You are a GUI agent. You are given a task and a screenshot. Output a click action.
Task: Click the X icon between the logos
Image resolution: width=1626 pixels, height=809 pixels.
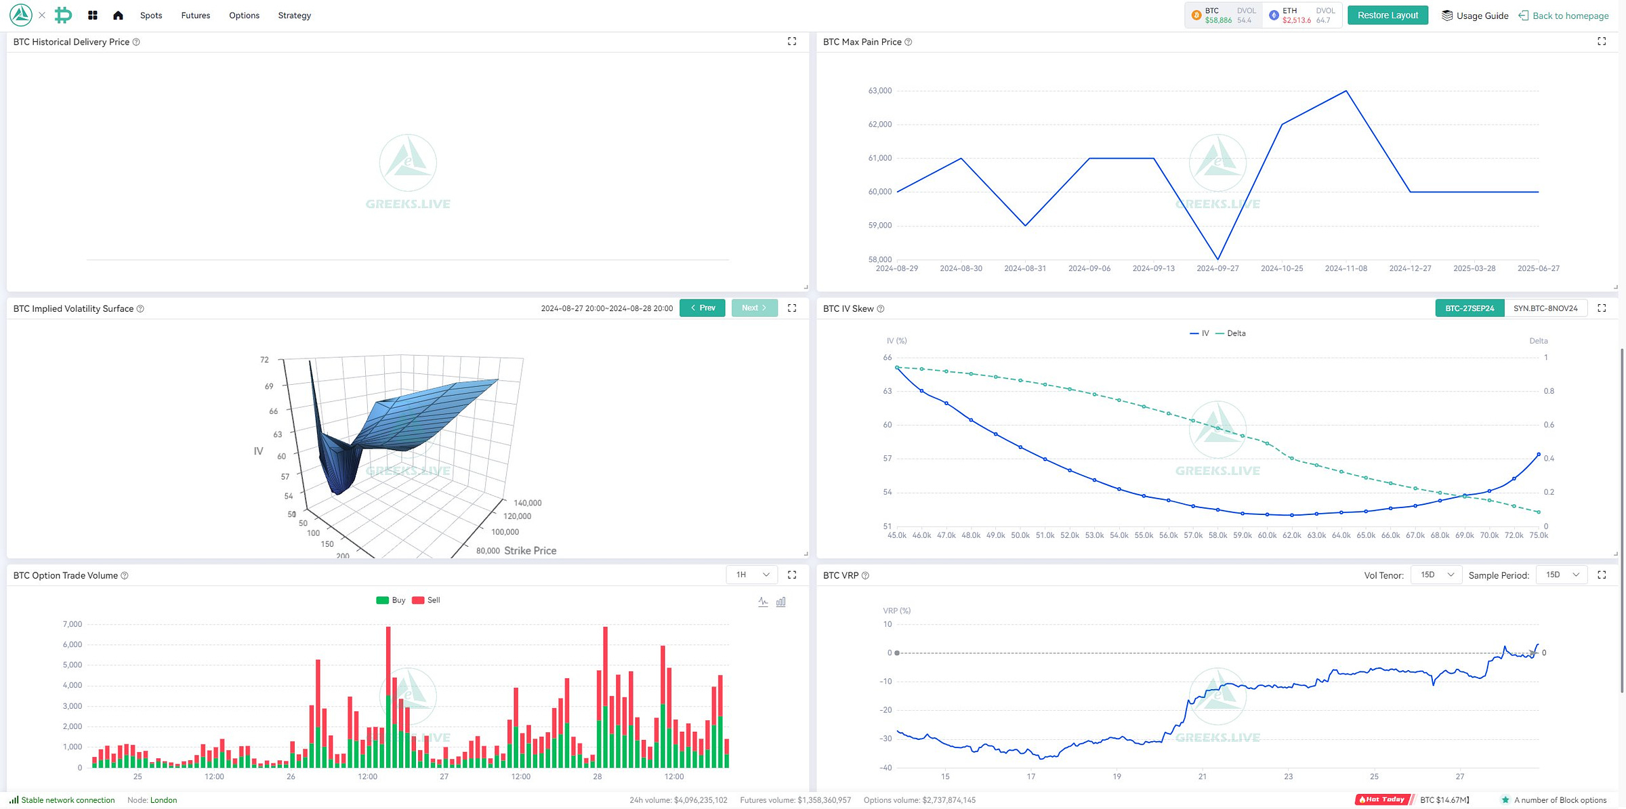[42, 15]
